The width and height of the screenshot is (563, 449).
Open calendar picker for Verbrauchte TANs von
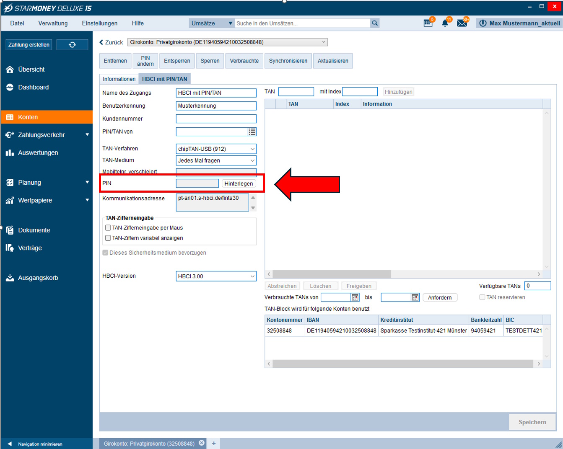click(355, 297)
